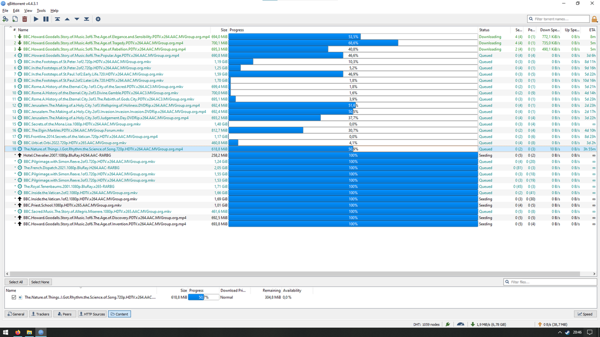Switch to the Trackers tab
Screen dimensions: 600x337
pos(40,314)
